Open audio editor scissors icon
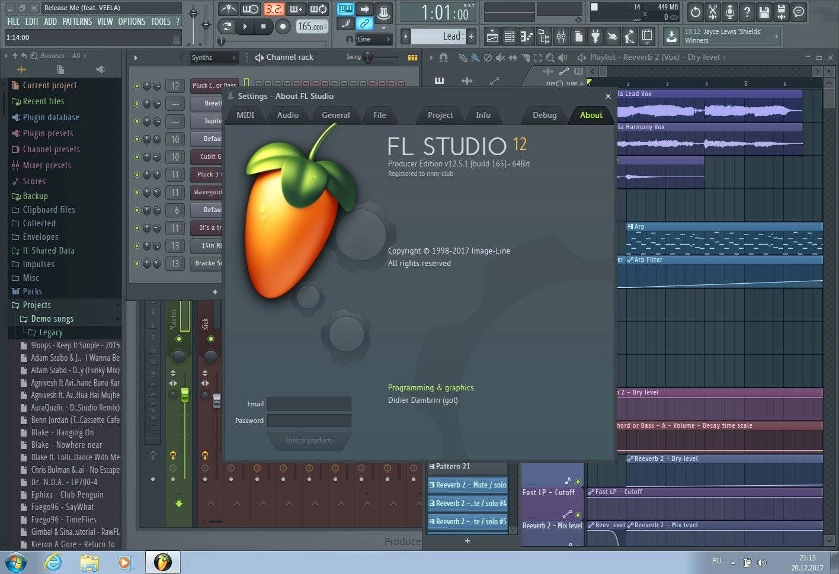This screenshot has width=839, height=574. click(712, 11)
